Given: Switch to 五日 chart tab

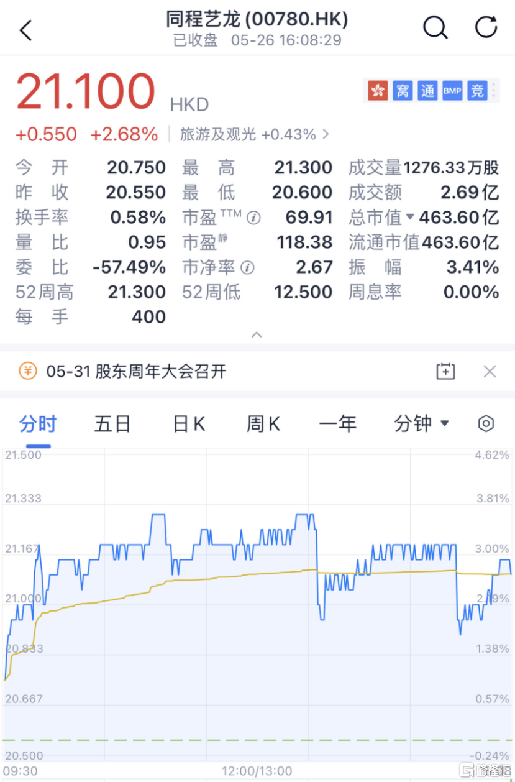Looking at the screenshot, I should 112,424.
